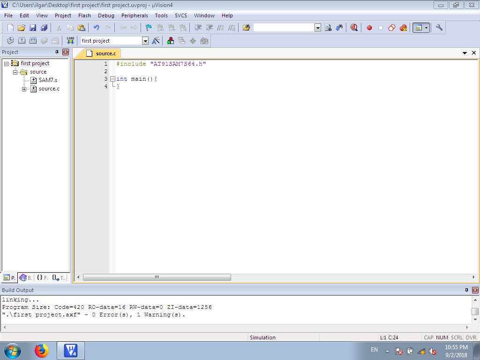The height and width of the screenshot is (360, 480).
Task: Click the Manage Components colored blocks icon
Action: pos(170,41)
